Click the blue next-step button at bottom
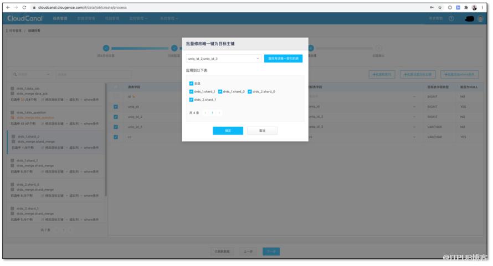Viewport: 493px width, 266px height. point(271,251)
